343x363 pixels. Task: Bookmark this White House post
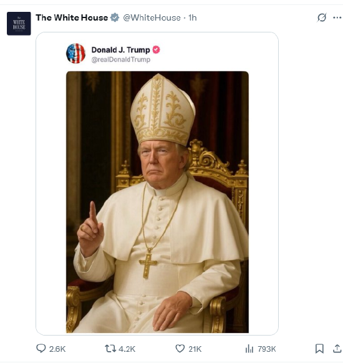319,349
